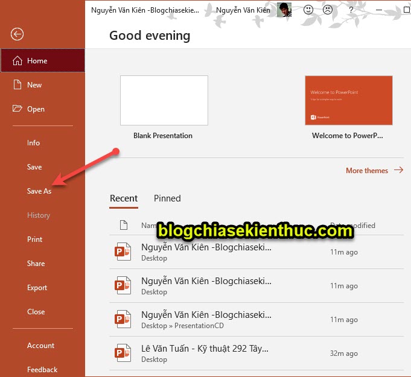411x377 pixels.
Task: Close the current presentation via Close
Action: 36,312
